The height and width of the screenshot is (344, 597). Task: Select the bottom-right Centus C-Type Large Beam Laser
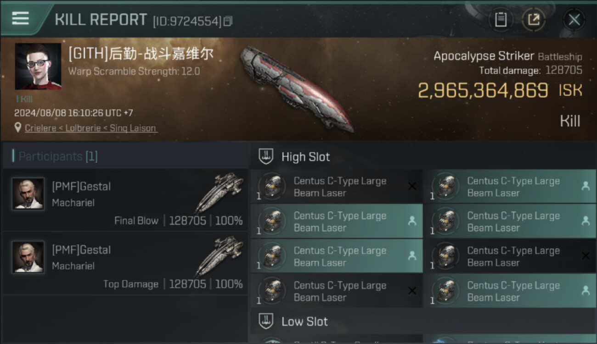click(510, 291)
